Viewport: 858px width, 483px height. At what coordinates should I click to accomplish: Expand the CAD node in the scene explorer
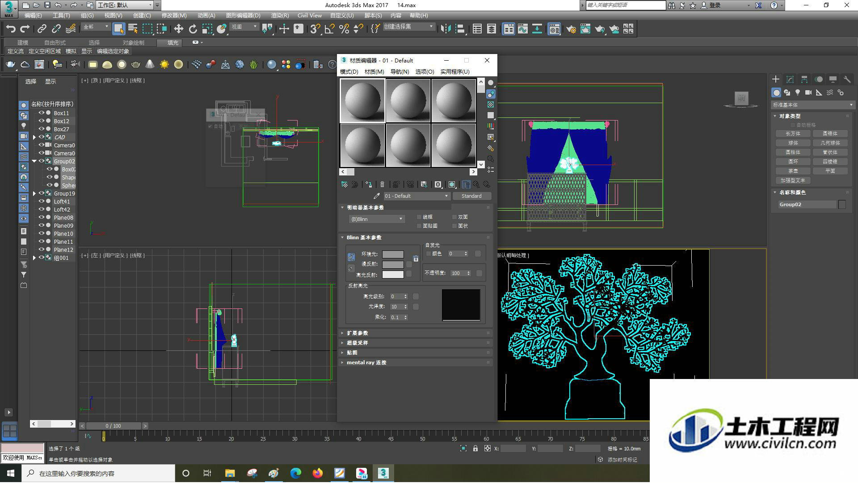pos(34,137)
